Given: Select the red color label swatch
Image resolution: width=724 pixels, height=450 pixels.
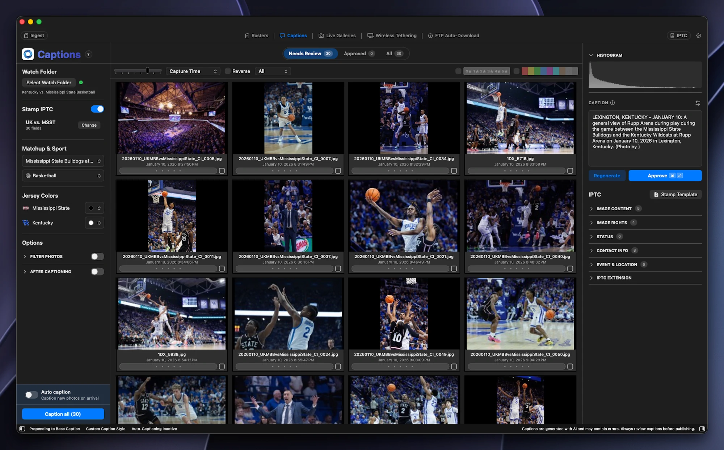Looking at the screenshot, I should (525, 71).
